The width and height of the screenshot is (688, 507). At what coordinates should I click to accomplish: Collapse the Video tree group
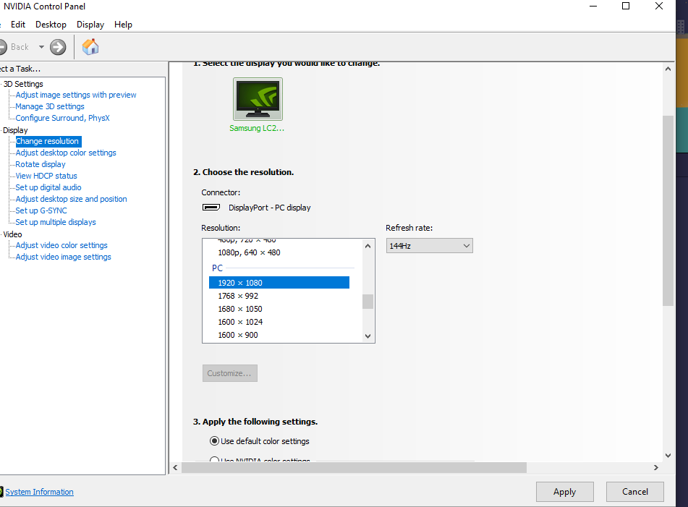click(x=12, y=234)
